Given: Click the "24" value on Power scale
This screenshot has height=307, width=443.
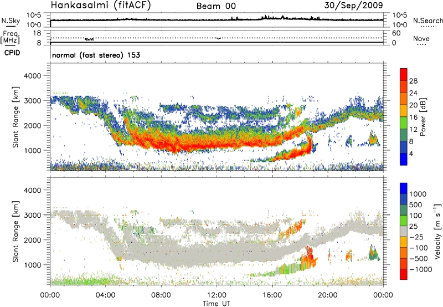Looking at the screenshot, I should pyautogui.click(x=413, y=93).
